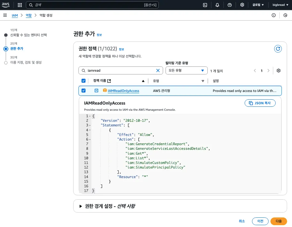The width and height of the screenshot is (292, 227).
Task: Select step 3 이름 지정, 검토 및 생성
Action: click(x=26, y=62)
